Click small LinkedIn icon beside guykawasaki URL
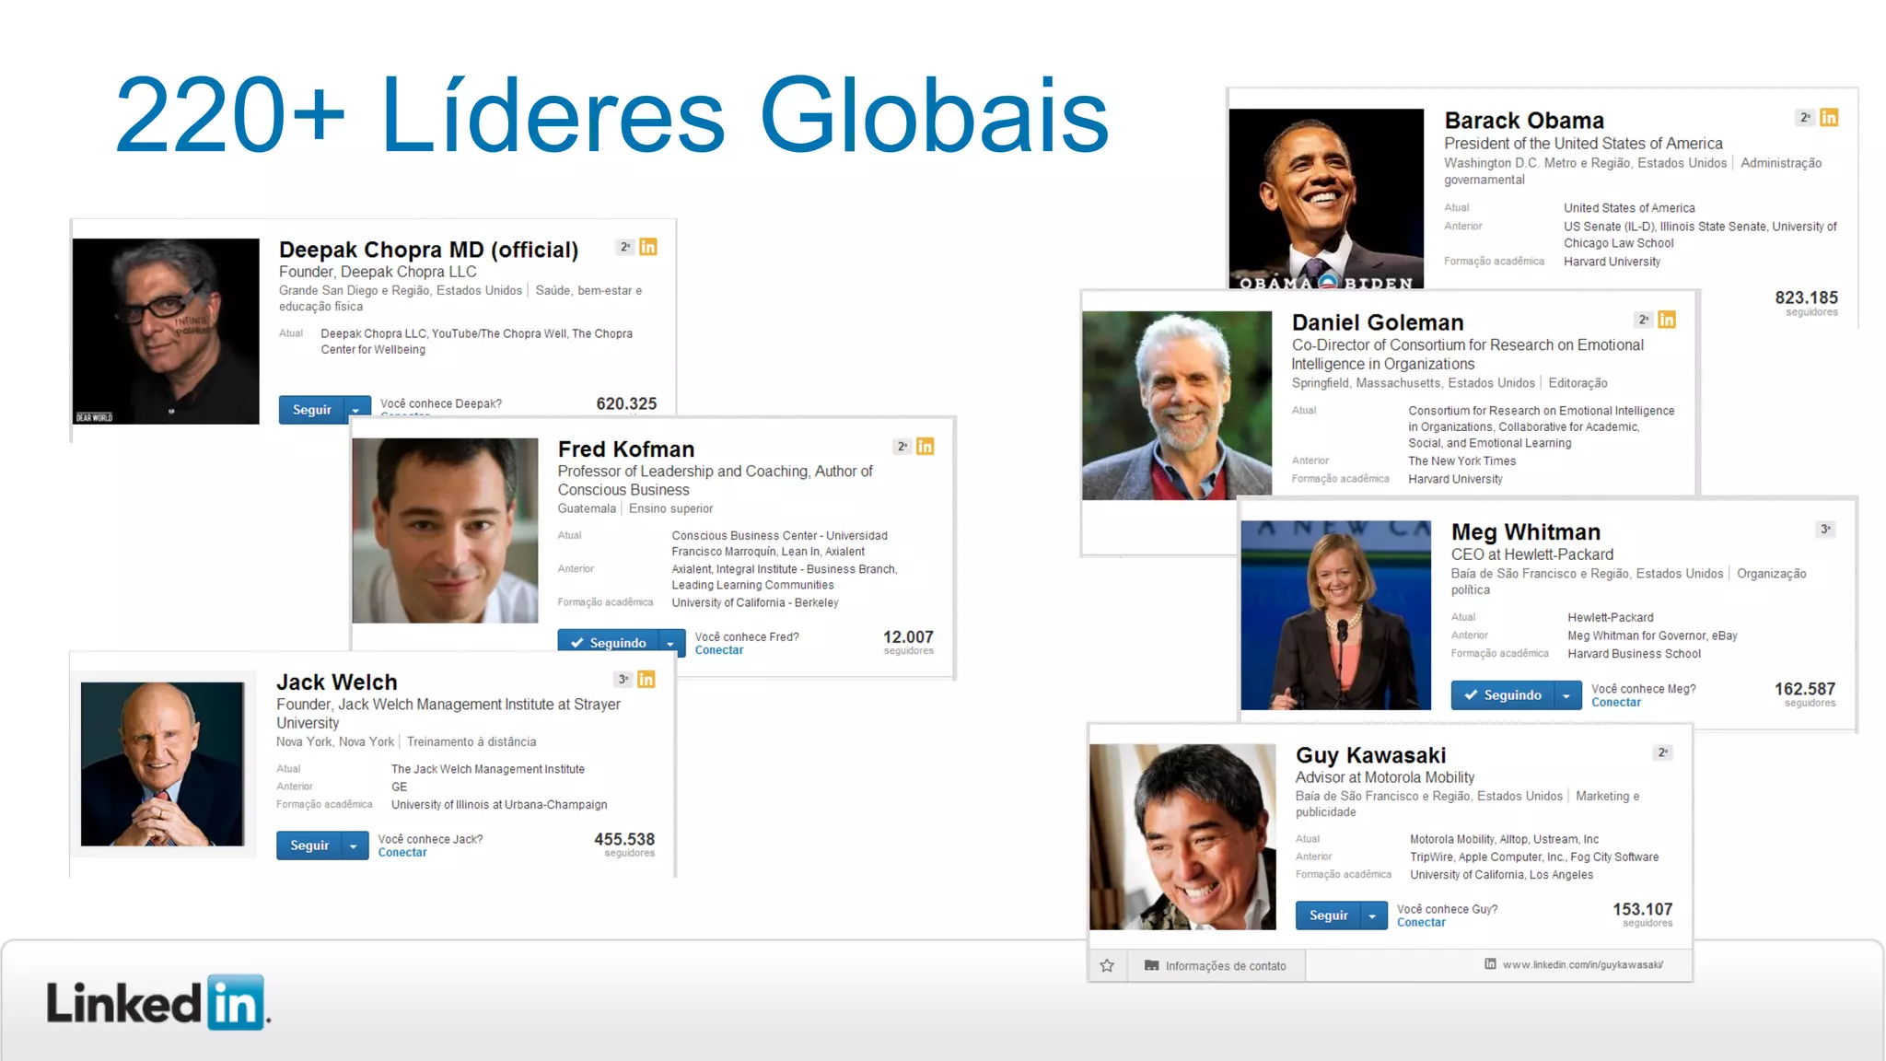Viewport: 1886px width, 1061px height. click(1490, 964)
